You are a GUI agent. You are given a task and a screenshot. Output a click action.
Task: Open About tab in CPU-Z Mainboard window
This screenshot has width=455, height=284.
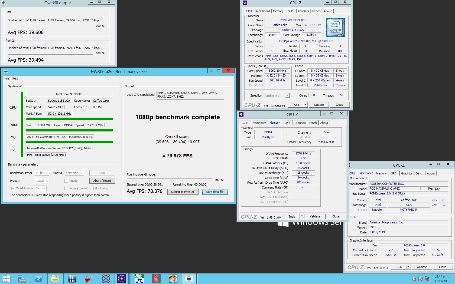tap(431, 173)
